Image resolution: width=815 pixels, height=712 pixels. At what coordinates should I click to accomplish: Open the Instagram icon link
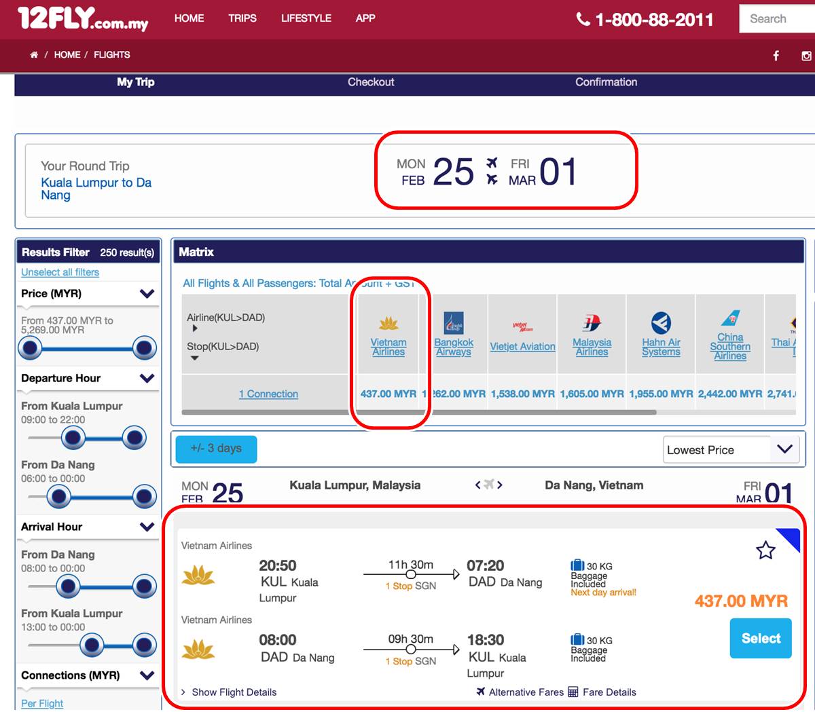(806, 56)
